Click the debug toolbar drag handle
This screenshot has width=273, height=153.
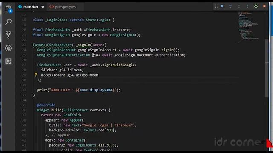pyautogui.click(x=216, y=6)
